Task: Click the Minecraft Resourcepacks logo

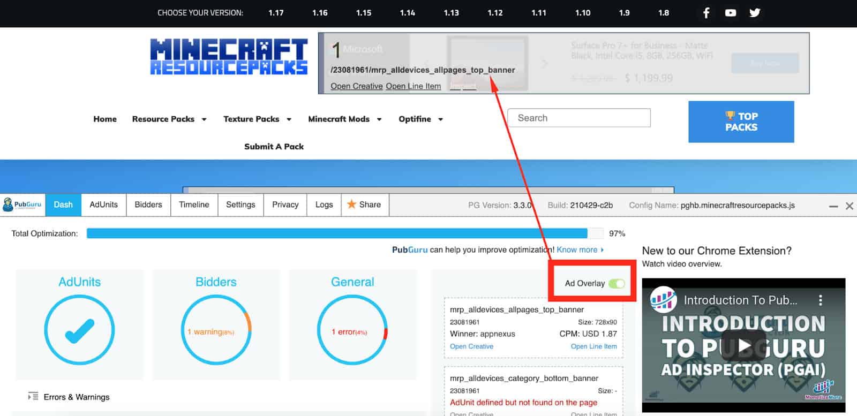Action: [x=229, y=56]
